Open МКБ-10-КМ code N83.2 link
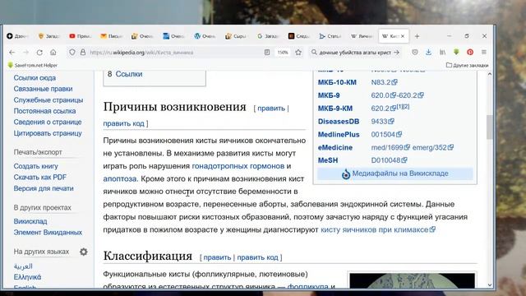Screen dimensions: 526x296 tap(384, 82)
